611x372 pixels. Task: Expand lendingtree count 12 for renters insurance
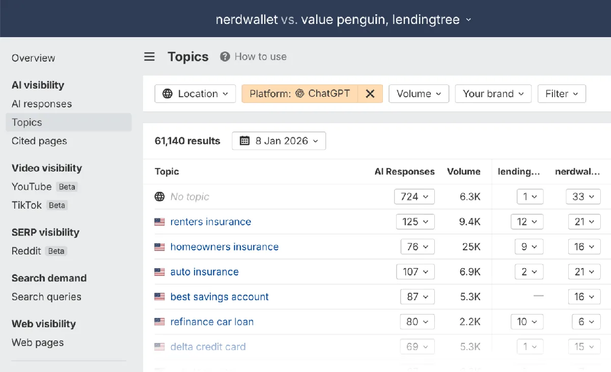pos(527,222)
